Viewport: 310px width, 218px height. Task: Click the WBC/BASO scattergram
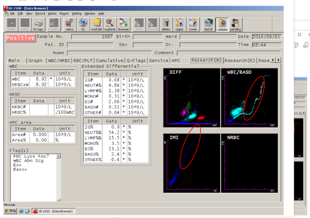point(249,98)
